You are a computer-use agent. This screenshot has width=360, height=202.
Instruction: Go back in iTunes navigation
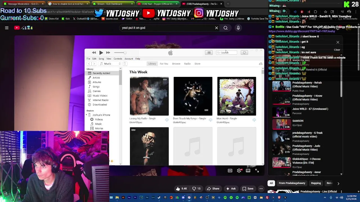(x=89, y=64)
